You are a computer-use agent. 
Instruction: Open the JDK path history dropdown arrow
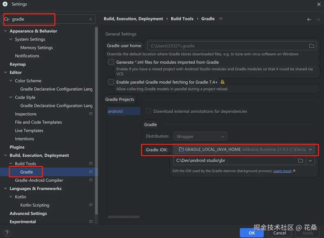[310, 161]
